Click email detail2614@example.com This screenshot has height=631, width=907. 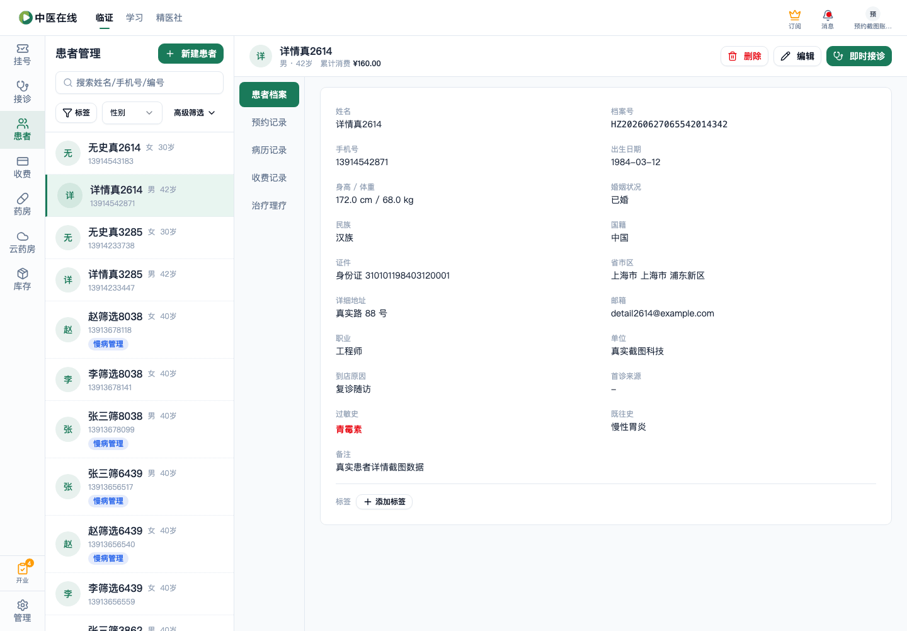(663, 313)
